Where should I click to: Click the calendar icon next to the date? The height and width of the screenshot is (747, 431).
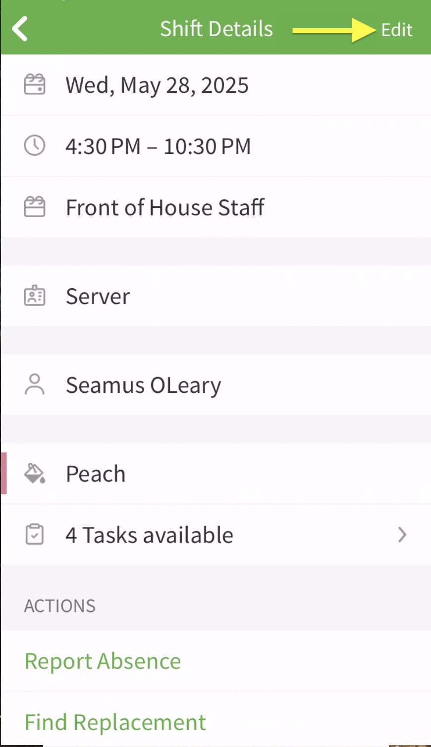(34, 84)
